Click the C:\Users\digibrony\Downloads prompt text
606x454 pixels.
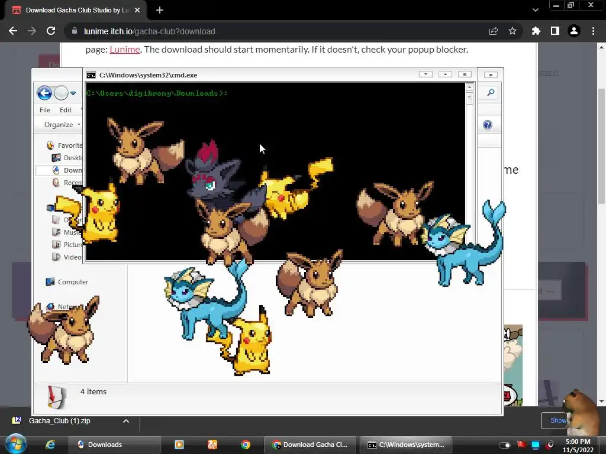156,93
